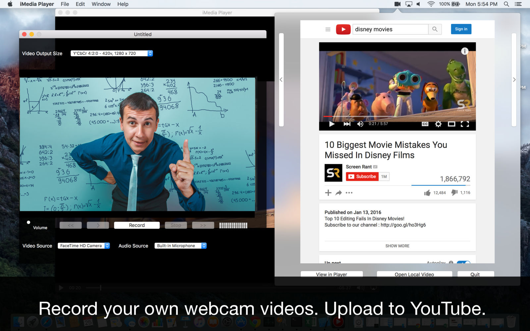Click the http://goo.gl/ho3Hg6 channel link
This screenshot has width=530, height=331.
(403, 225)
